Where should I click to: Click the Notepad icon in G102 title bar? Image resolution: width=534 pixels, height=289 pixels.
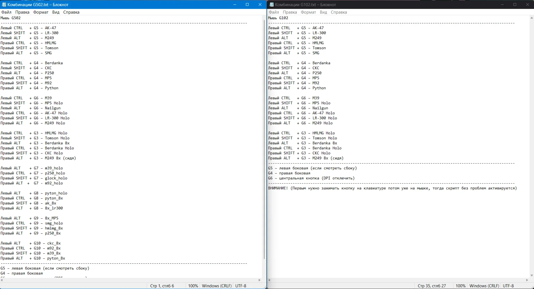(x=271, y=5)
